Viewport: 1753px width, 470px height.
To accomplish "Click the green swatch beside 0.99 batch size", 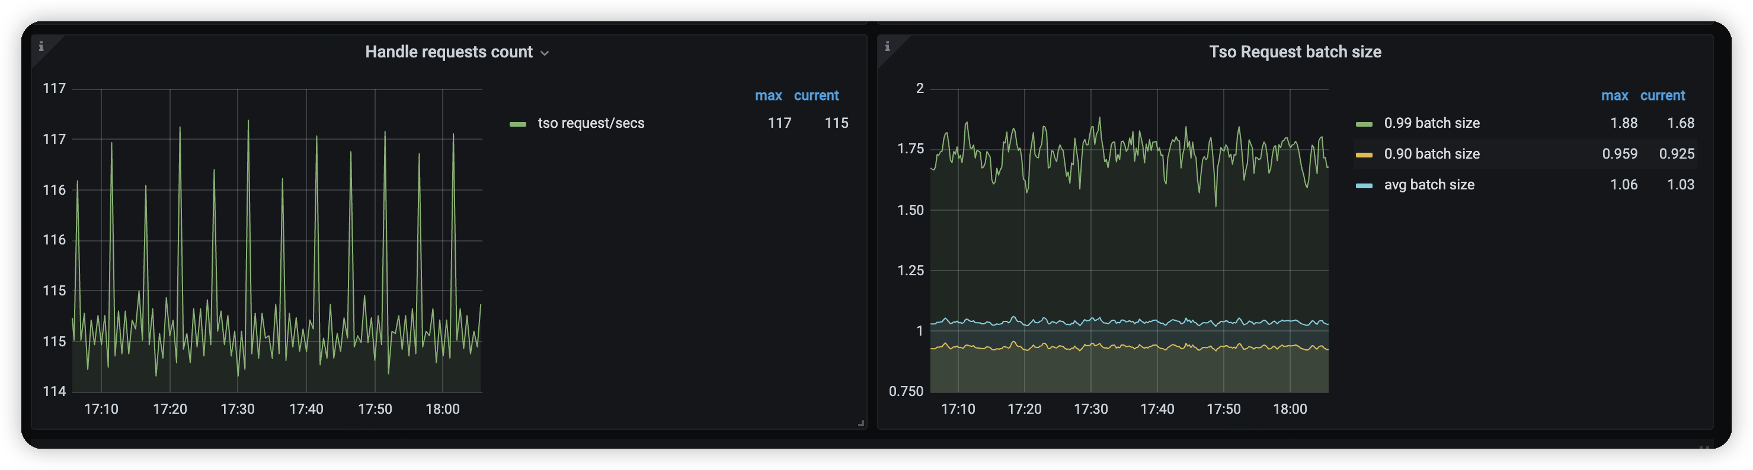I will (x=1364, y=124).
